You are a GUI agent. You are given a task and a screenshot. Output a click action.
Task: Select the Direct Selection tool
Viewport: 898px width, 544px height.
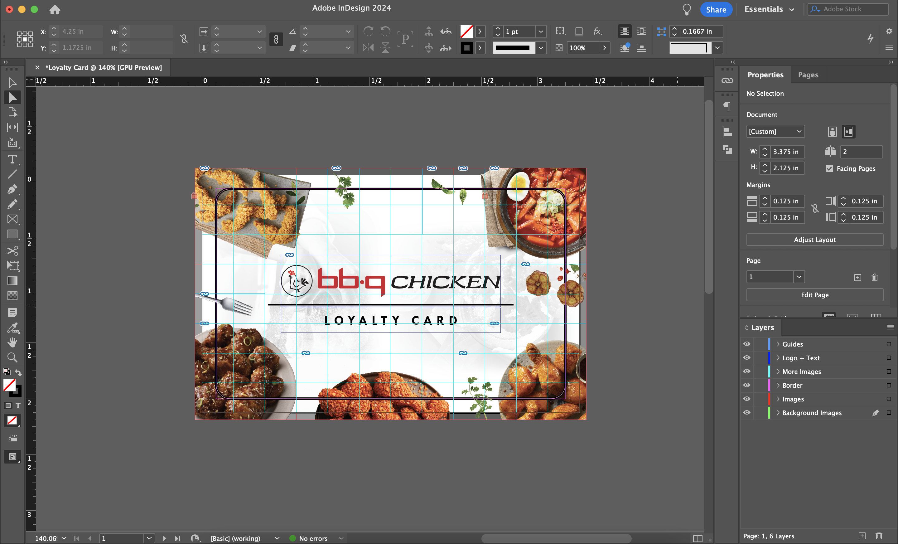pyautogui.click(x=12, y=97)
